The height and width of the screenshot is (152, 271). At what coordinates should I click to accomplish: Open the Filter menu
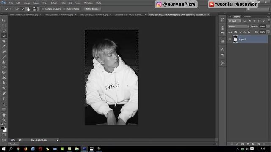pyautogui.click(x=63, y=3)
